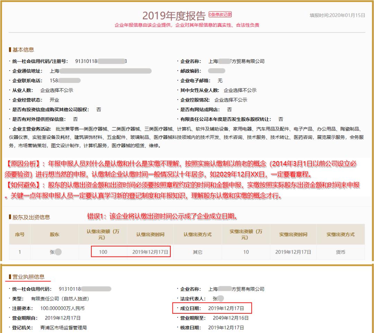Click the 企业电子邮箱 value 无

[x=220, y=81]
